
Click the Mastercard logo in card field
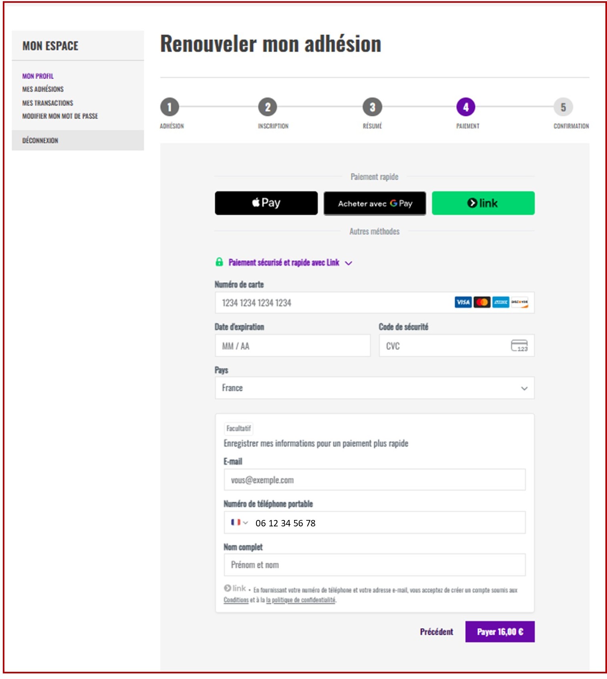pyautogui.click(x=482, y=302)
